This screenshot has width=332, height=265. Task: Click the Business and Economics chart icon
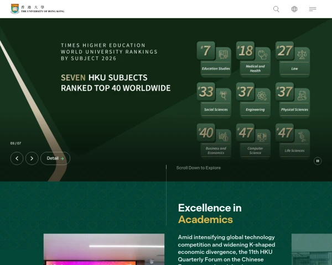(x=223, y=137)
